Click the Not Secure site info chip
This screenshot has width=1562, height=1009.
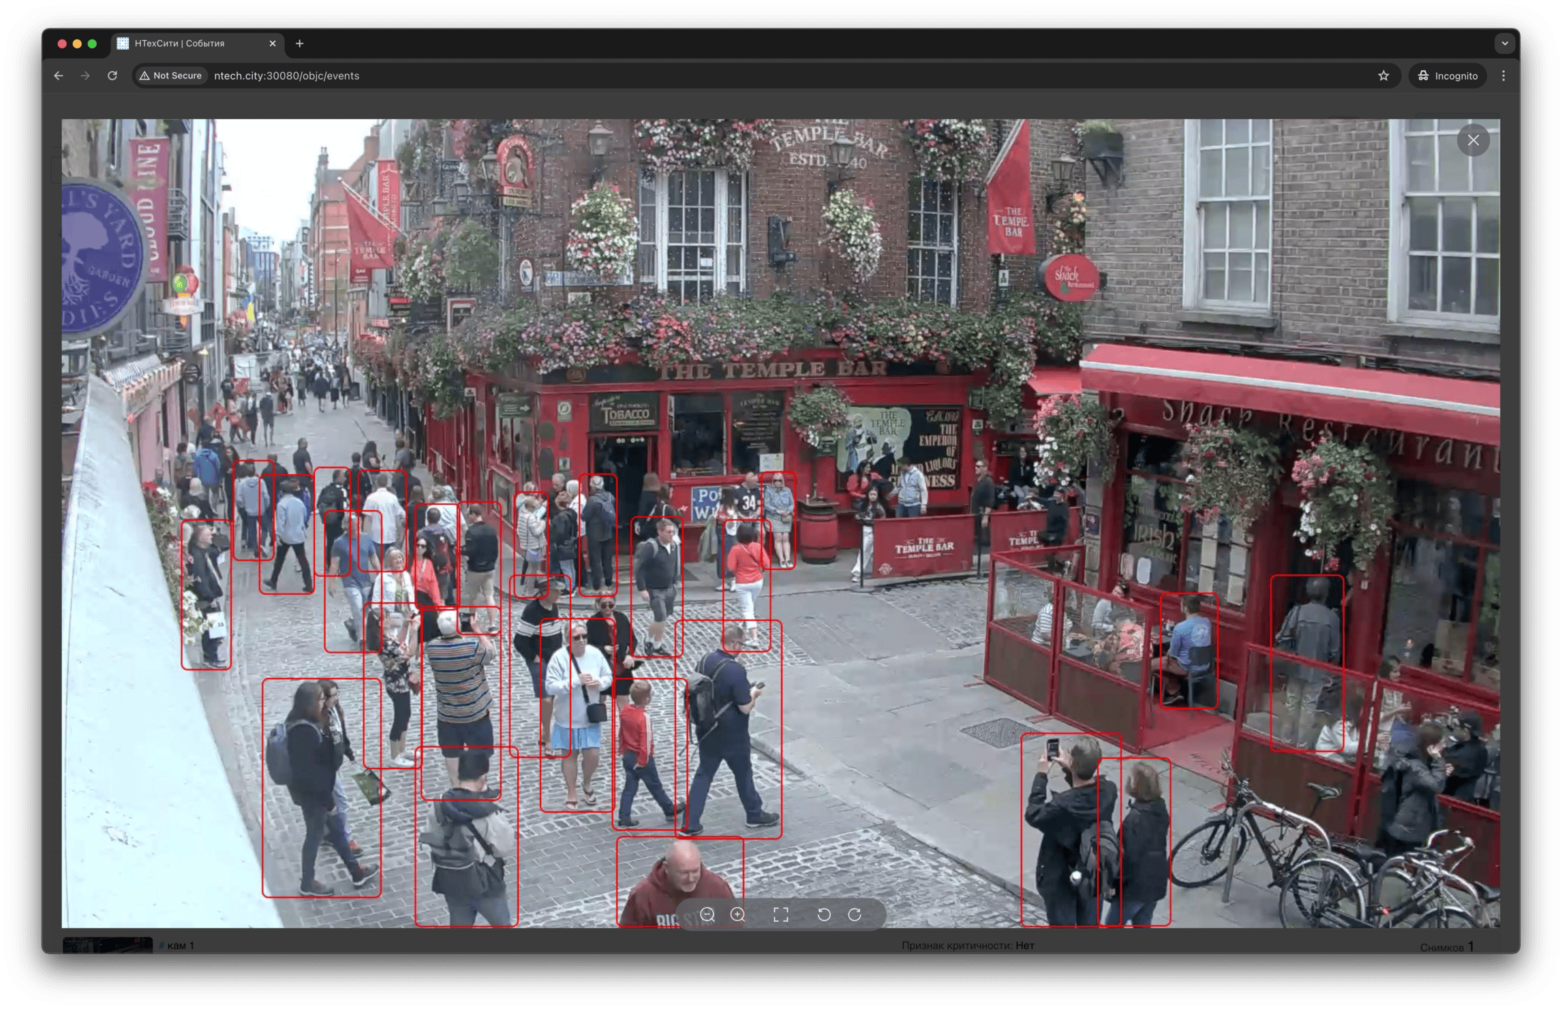click(x=171, y=76)
